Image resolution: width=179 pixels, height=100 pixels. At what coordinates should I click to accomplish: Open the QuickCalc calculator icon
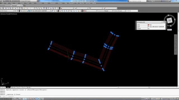point(55,8)
